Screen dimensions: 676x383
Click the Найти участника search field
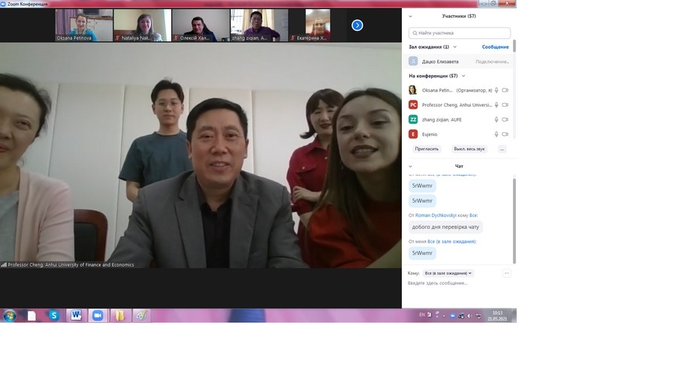[x=460, y=33]
